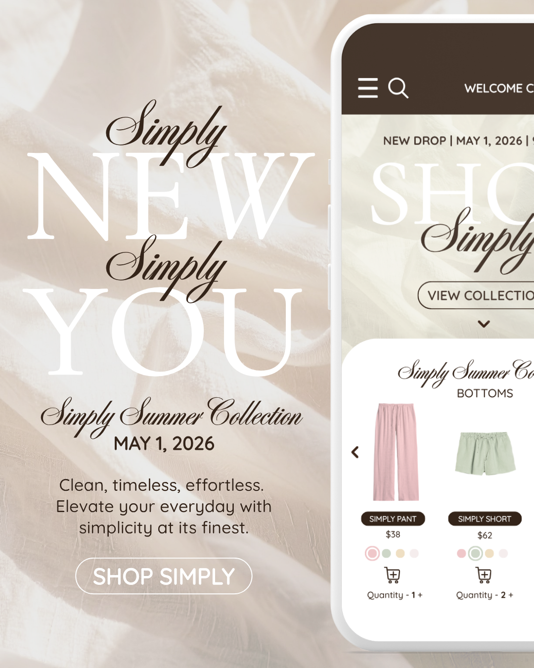Choose yellow color option for Simply Short
Screen dimensions: 534x668
click(x=489, y=553)
